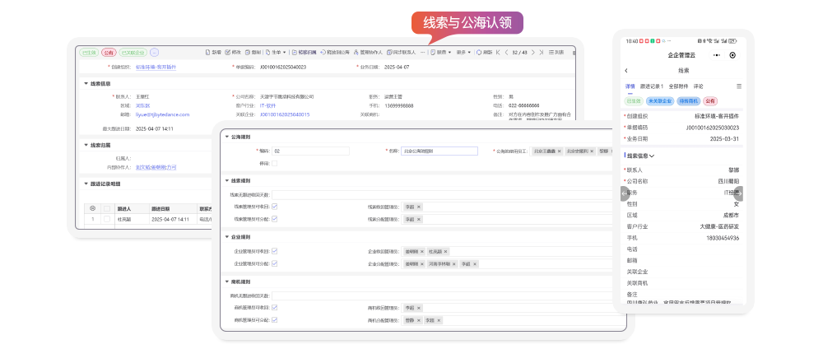823x363 pixels.
Task: Jump to the first record arrow
Action: (x=499, y=52)
